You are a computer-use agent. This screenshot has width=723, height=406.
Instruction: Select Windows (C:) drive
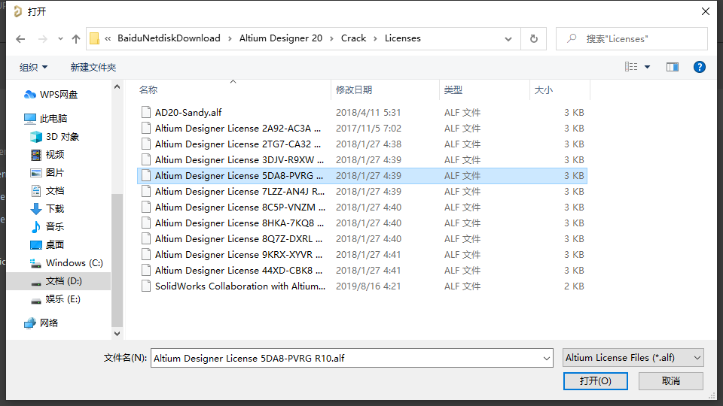click(66, 263)
